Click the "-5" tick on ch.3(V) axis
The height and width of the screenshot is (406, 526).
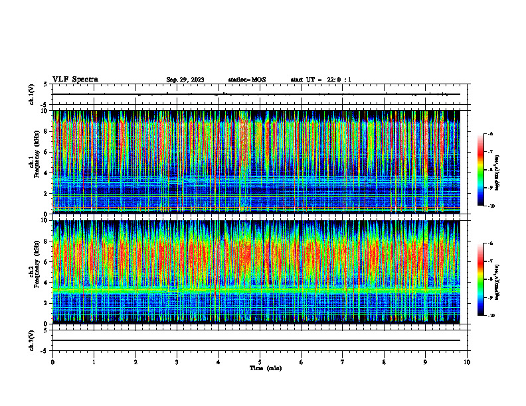click(45, 351)
